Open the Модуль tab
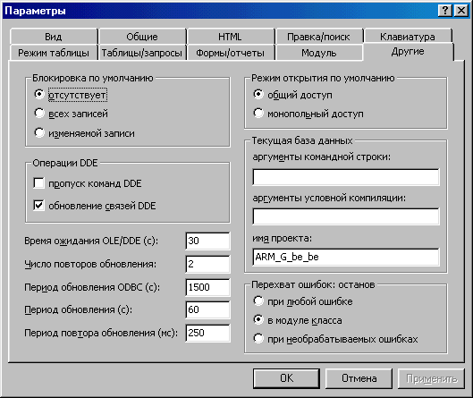The image size is (473, 398). pos(319,53)
